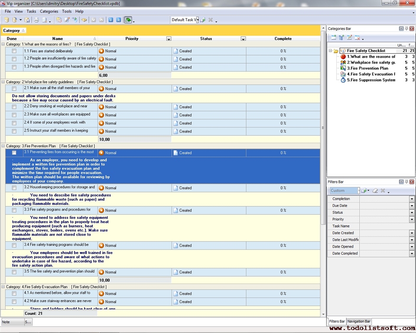The image size is (416, 333).
Task: Check Done box for task 1.1
Action: 14,51
